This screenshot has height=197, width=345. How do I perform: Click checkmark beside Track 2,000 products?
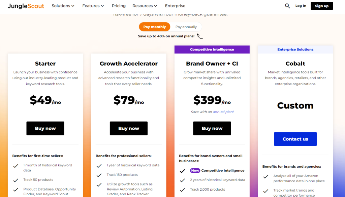182,190
